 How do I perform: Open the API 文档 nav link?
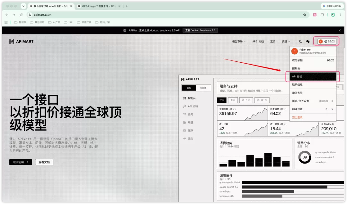(x=258, y=41)
